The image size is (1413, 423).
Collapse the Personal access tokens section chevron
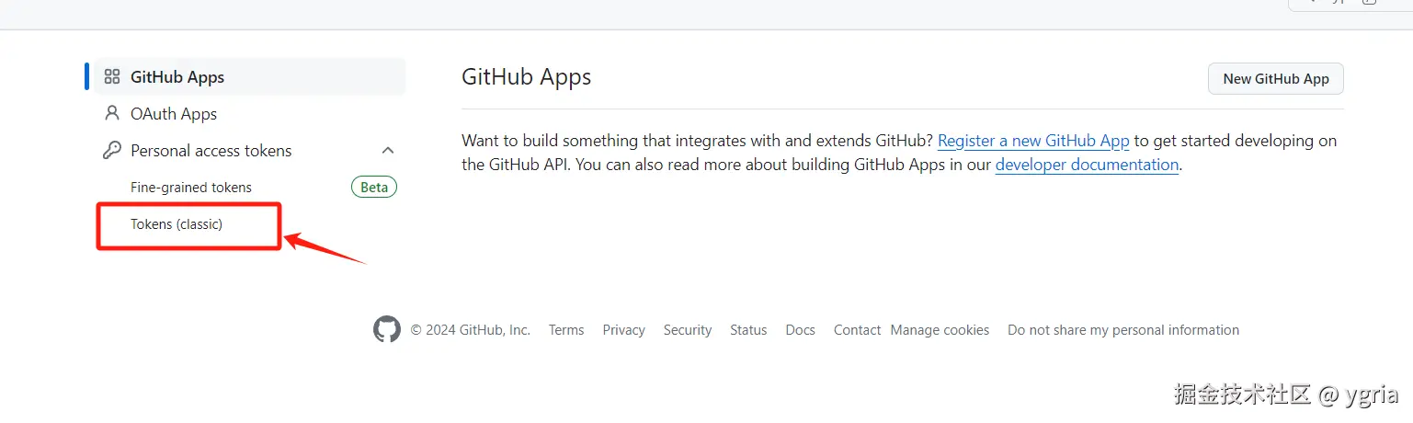point(388,151)
